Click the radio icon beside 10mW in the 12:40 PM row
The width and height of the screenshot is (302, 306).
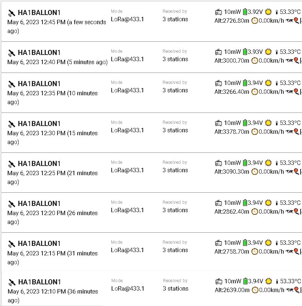pyautogui.click(x=219, y=52)
